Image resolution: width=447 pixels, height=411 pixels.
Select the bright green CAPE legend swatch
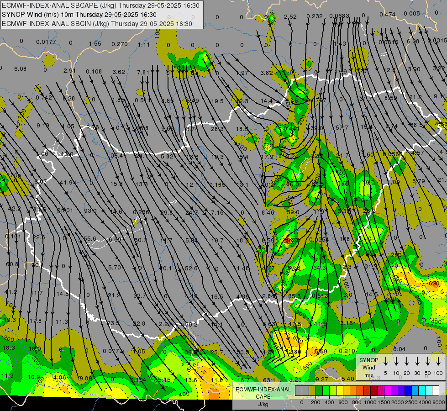[x=326, y=391]
